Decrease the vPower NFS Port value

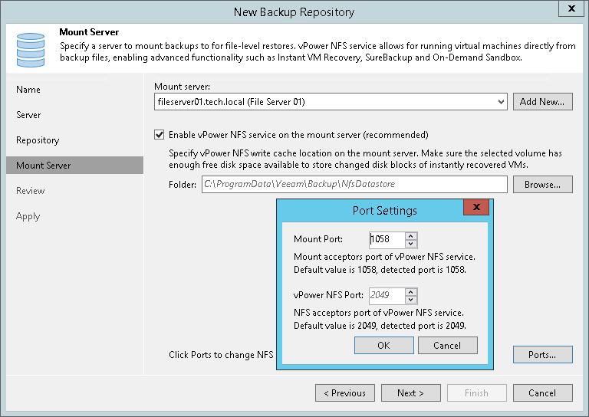tap(411, 299)
